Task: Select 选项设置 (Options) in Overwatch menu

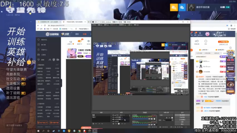Action: click(13, 88)
